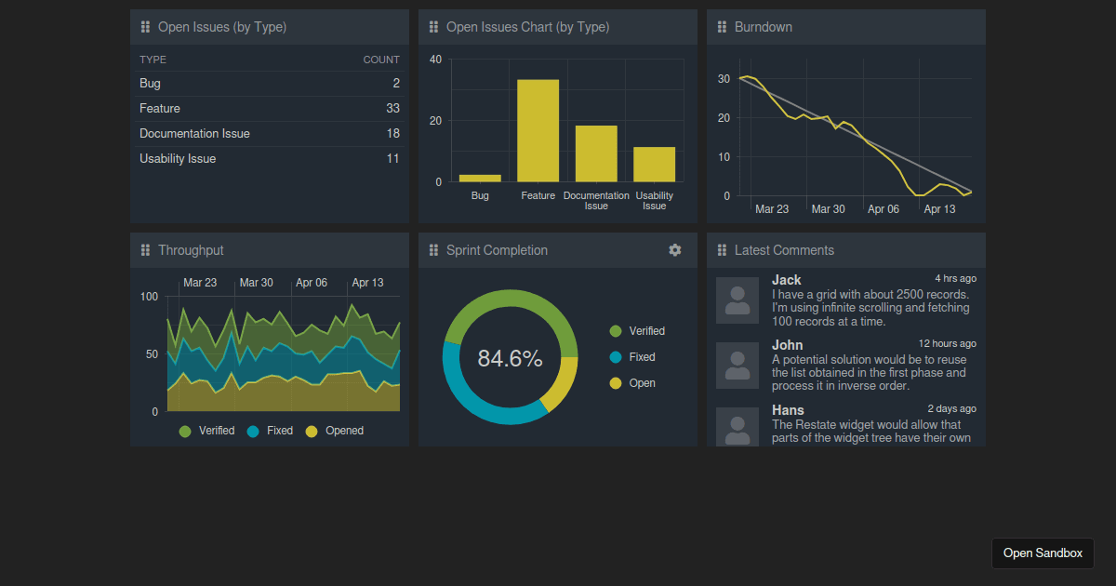Click the drag handle icon on Latest Comments widget
Image resolution: width=1116 pixels, height=586 pixels.
click(722, 249)
